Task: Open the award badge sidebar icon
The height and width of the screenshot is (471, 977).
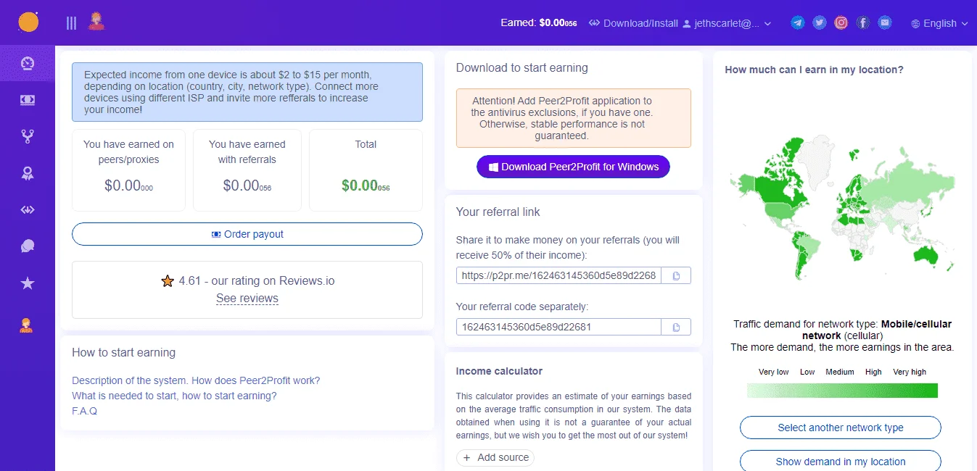Action: click(x=28, y=173)
